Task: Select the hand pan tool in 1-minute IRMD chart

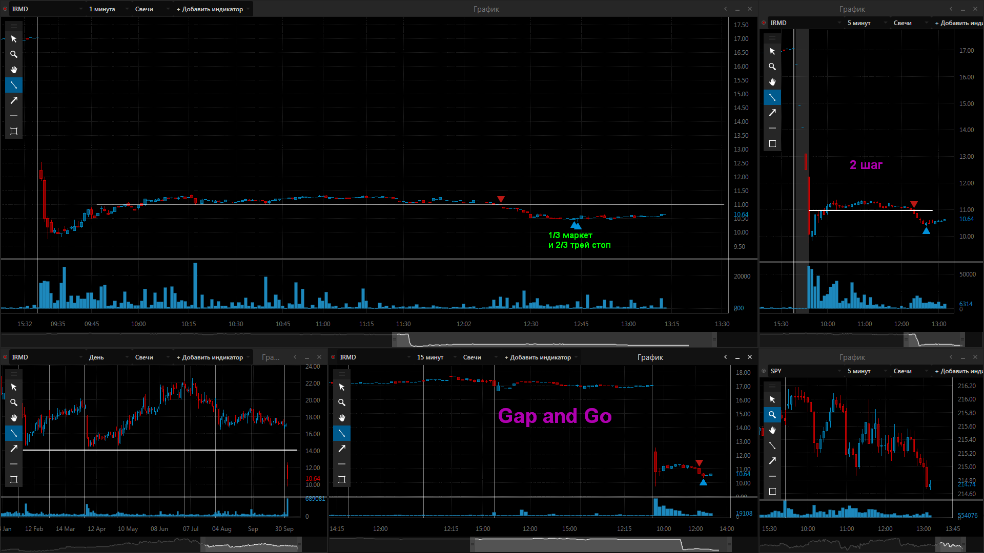Action: pyautogui.click(x=14, y=70)
